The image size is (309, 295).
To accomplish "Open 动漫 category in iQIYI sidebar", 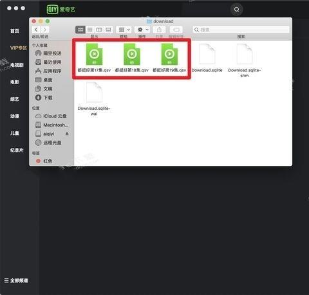I will click(15, 116).
